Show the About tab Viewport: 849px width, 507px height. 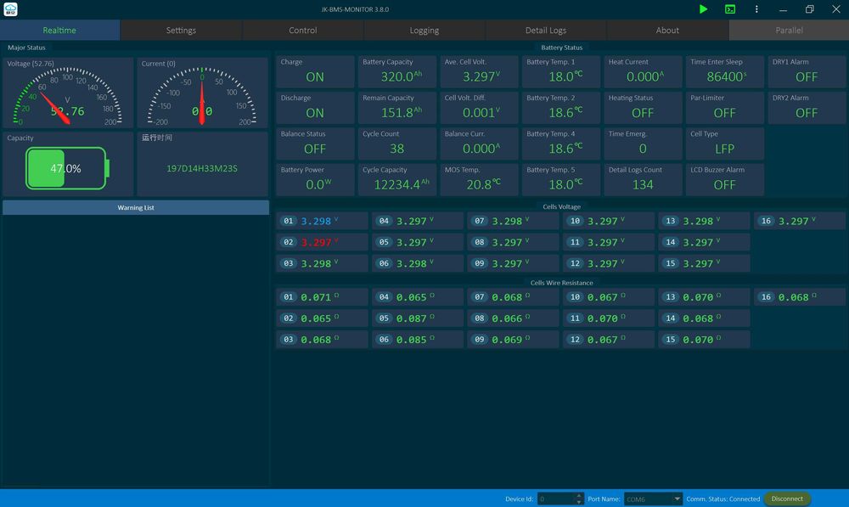[x=667, y=31]
